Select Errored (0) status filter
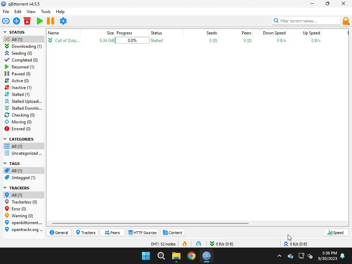This screenshot has width=352, height=264. pos(24,129)
